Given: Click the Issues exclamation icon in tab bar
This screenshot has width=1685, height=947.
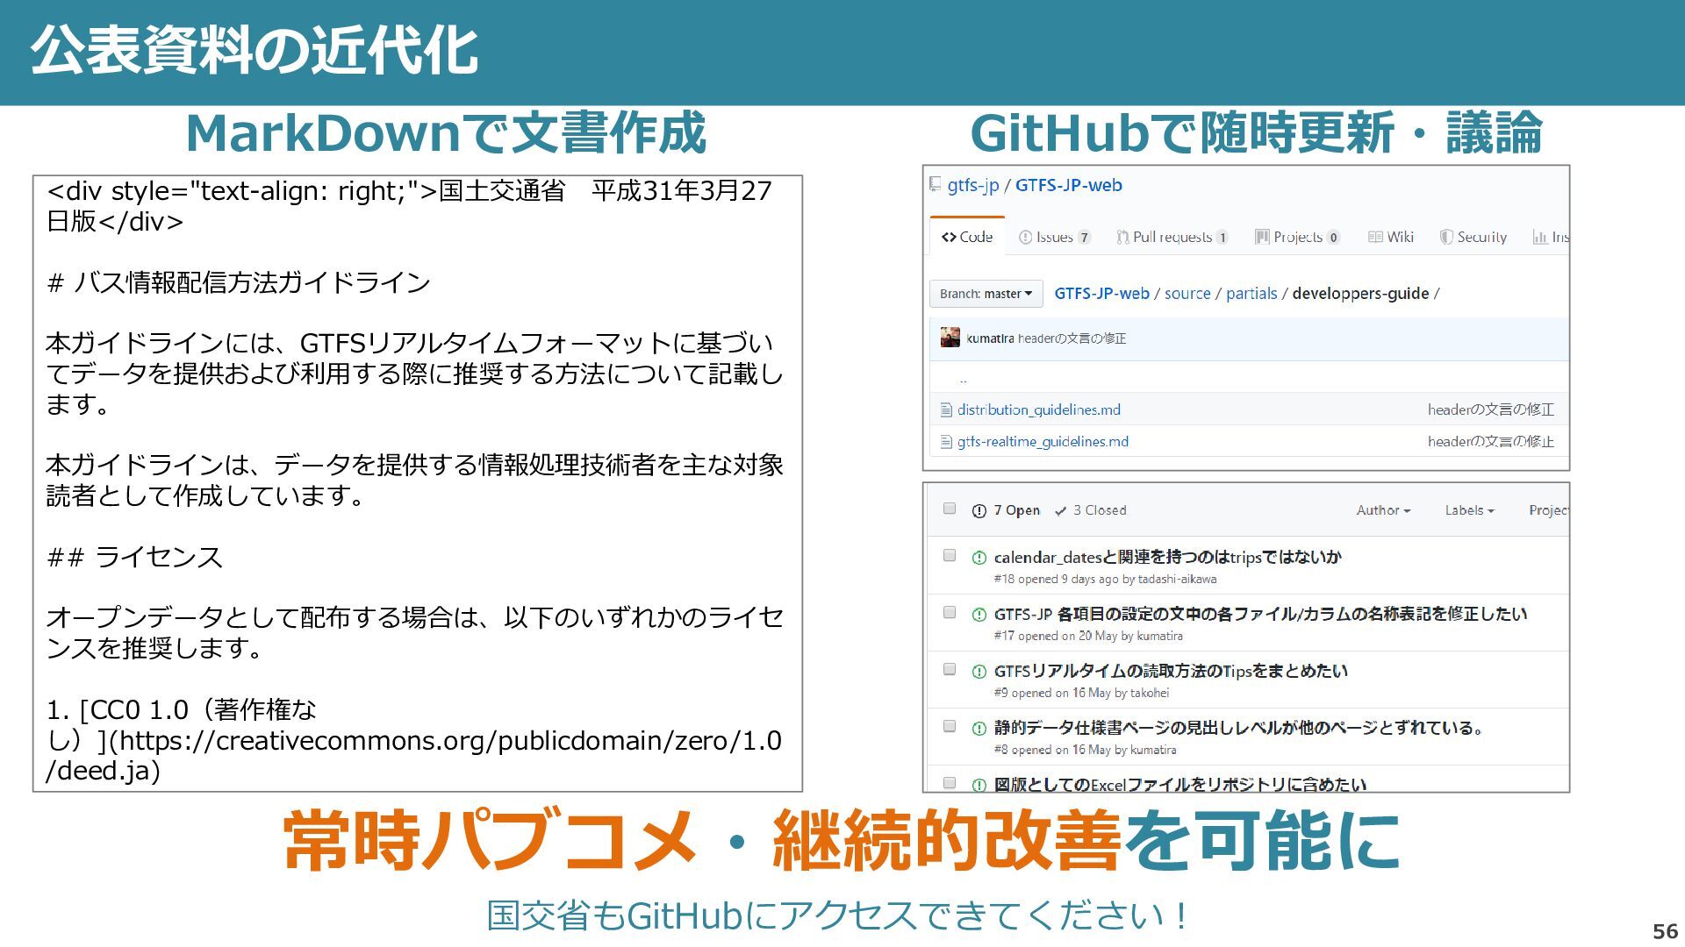Looking at the screenshot, I should click(x=1025, y=237).
